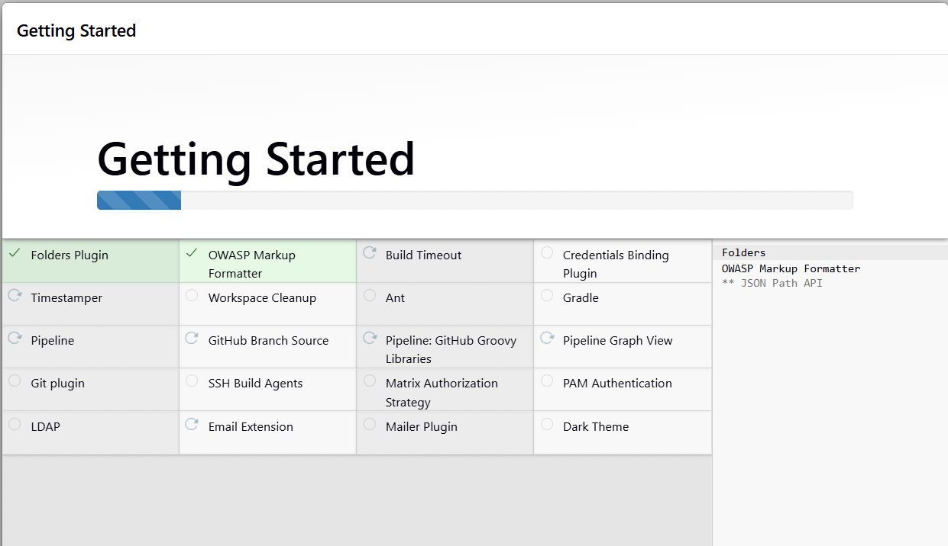Click the Git plugin pending circle
The width and height of the screenshot is (948, 546).
click(x=14, y=381)
